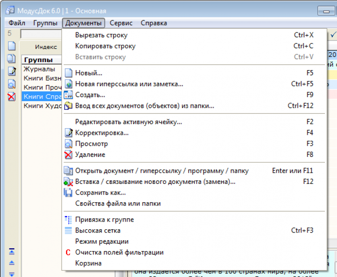Screen dimensions: 337x277
Task: Click the filter input field beside number 5
Action: [41, 34]
